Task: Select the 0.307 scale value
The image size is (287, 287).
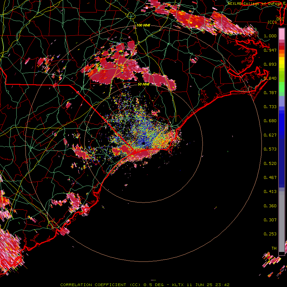Action: 270,220
